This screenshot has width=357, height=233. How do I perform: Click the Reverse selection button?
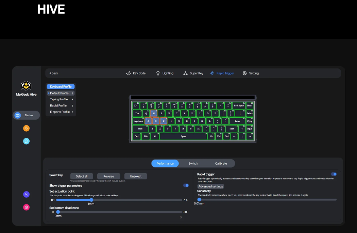108,176
